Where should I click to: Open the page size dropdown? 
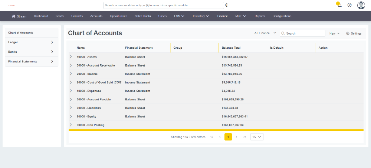tap(257, 137)
